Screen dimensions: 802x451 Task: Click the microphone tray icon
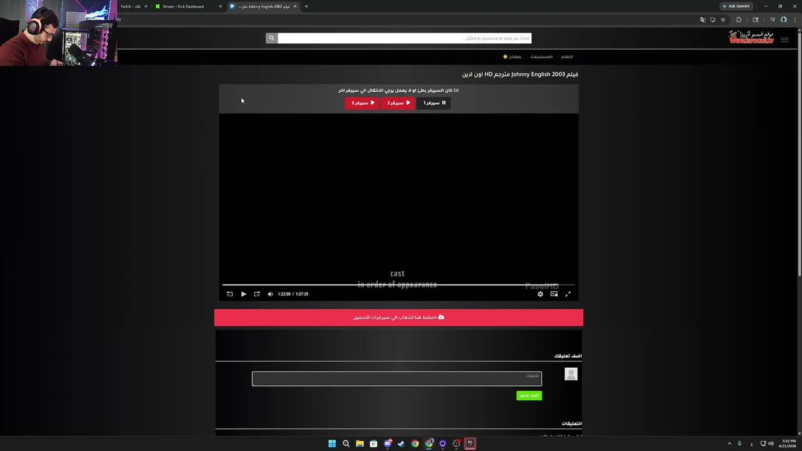740,443
